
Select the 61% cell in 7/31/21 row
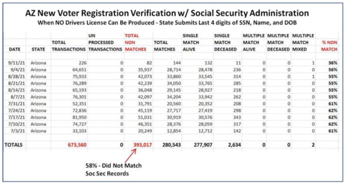click(333, 104)
